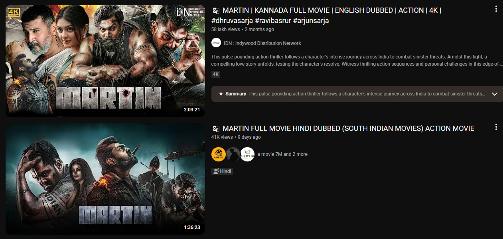Click the translate icon before the Hindi dubbed title
Viewport: 503px width, 239px height.
click(216, 128)
